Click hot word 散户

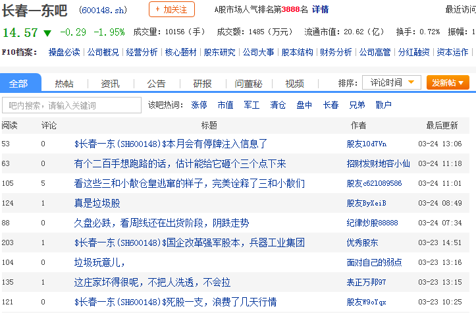pos(383,105)
